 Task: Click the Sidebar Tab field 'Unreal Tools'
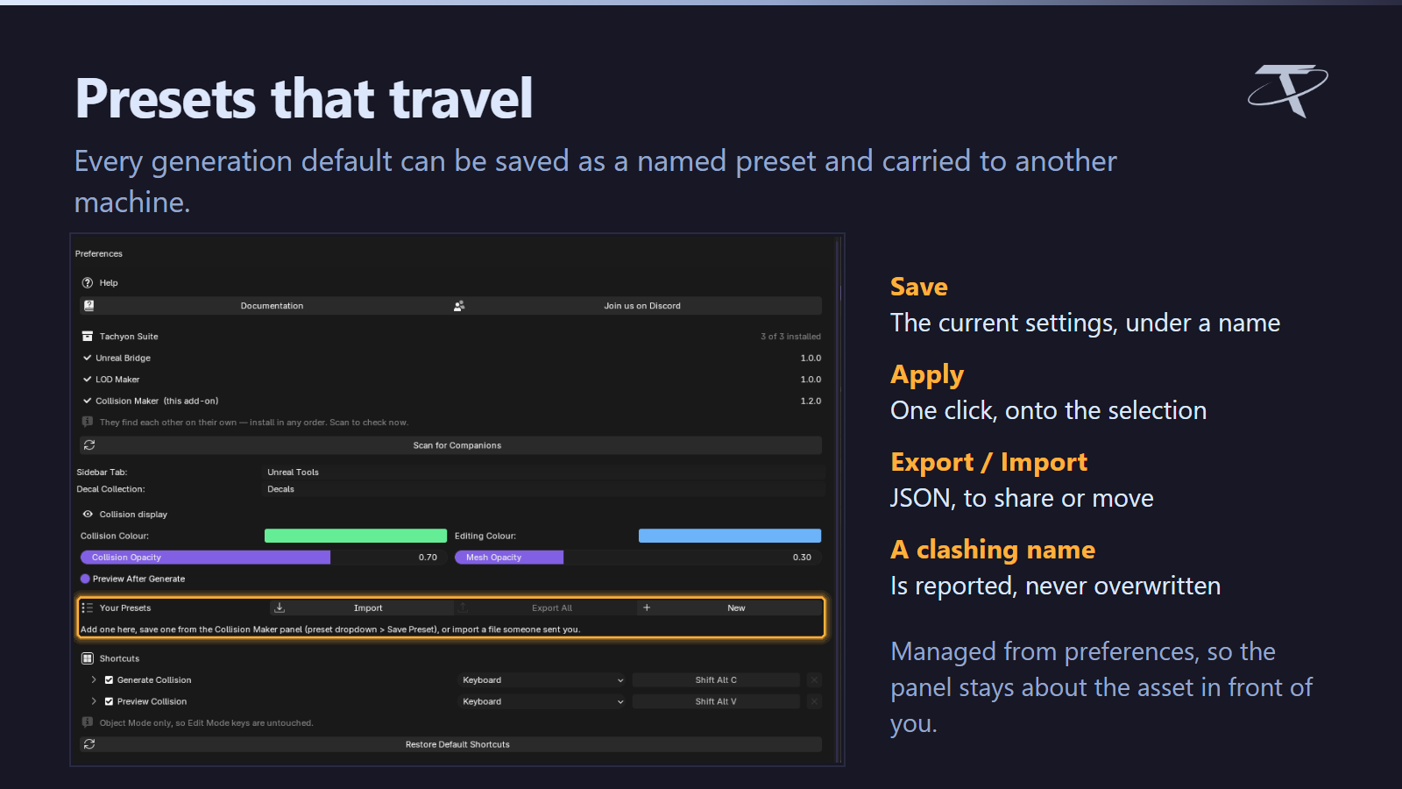[x=543, y=472]
